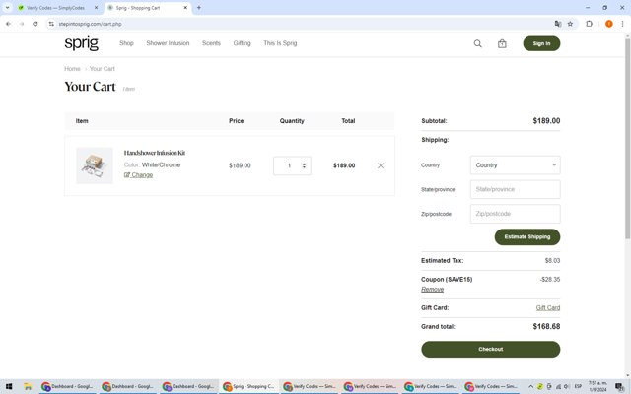This screenshot has height=394, width=631.
Task: Switch to the Verify Codes — SimplyCodes tab
Action: [55, 8]
